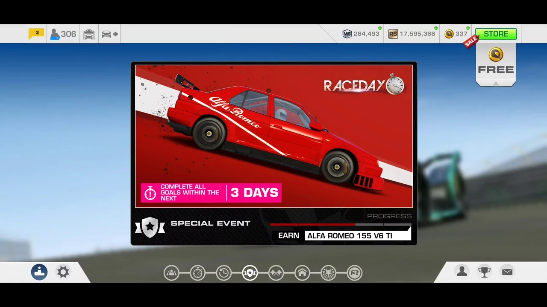This screenshot has width=547, height=307.
Task: Tap the R$ 17,595,366 currency counter
Action: [412, 34]
